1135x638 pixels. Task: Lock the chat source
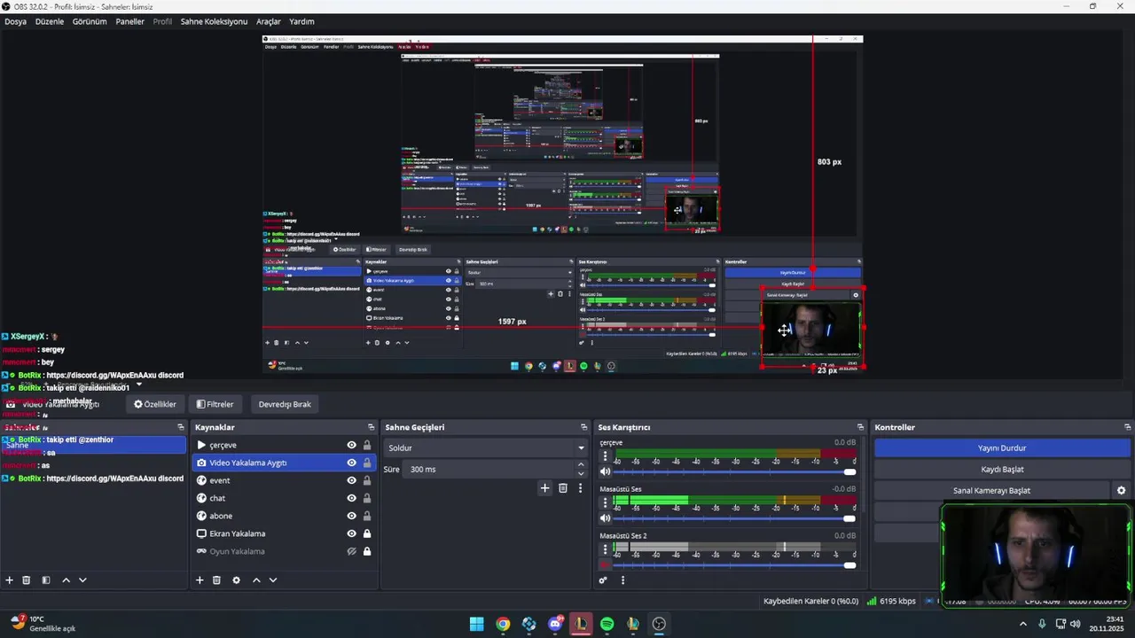tap(367, 498)
